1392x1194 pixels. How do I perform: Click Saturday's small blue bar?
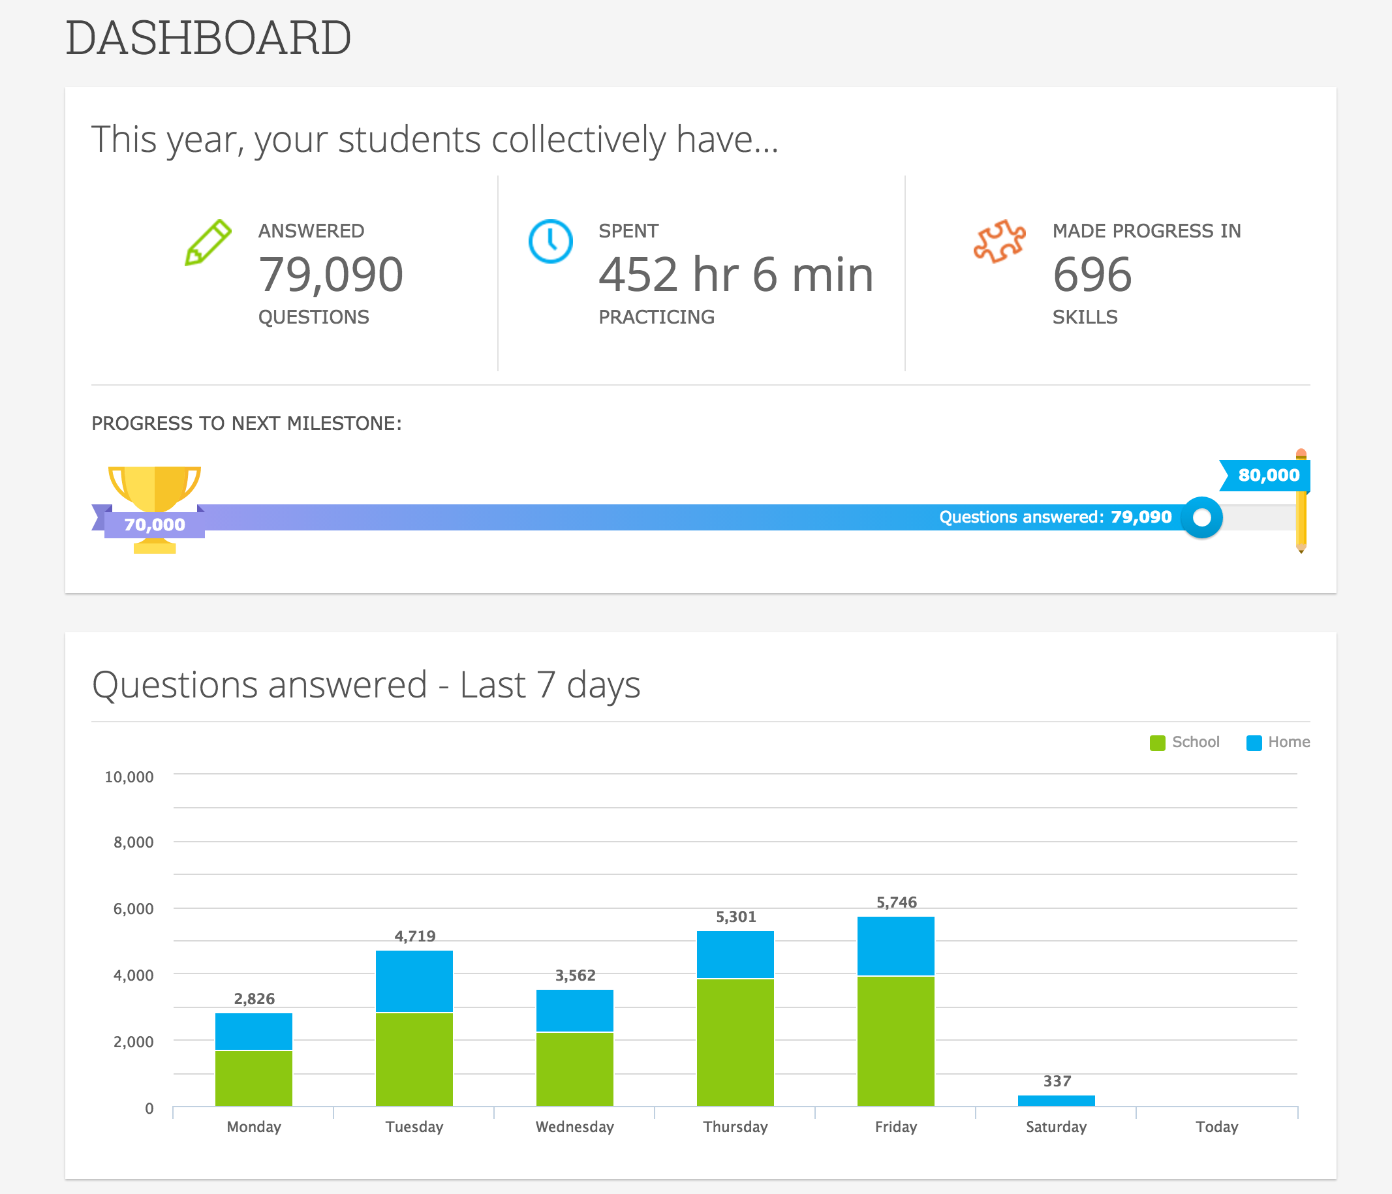(1056, 1100)
